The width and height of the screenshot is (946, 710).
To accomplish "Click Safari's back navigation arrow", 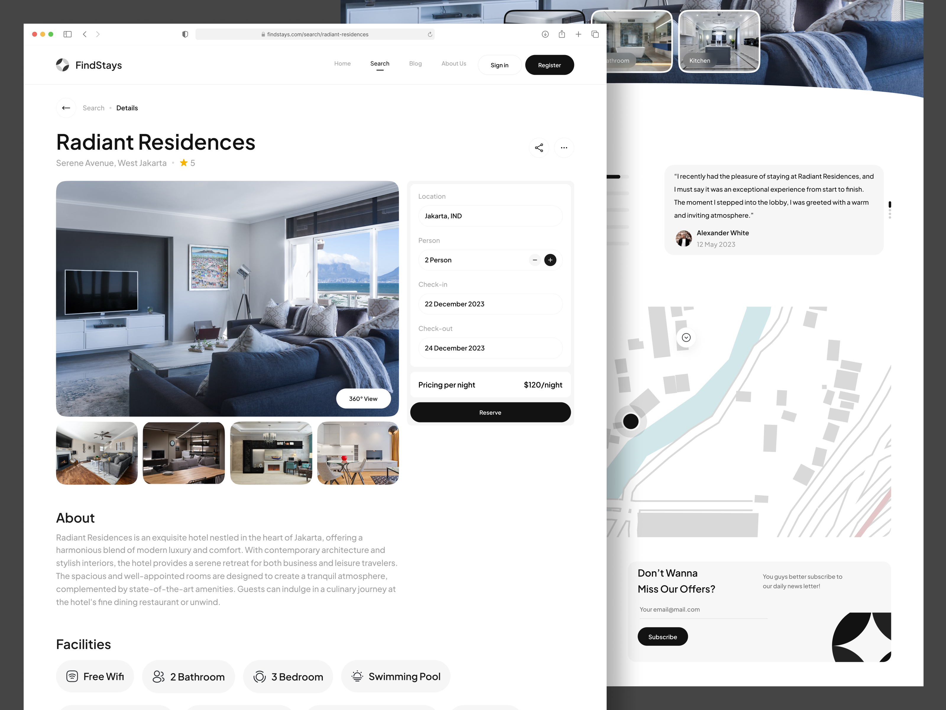I will pyautogui.click(x=85, y=34).
